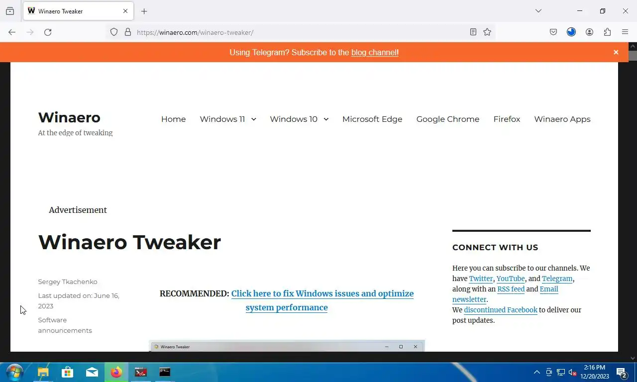Open the RSS feed link
The height and width of the screenshot is (382, 637).
click(511, 289)
